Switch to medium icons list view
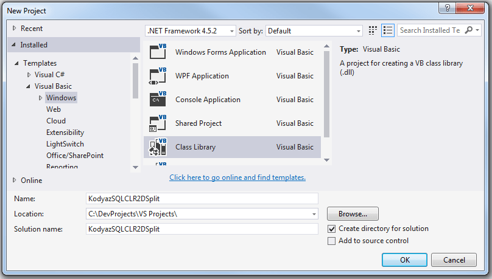This screenshot has height=279, width=492. (388, 30)
